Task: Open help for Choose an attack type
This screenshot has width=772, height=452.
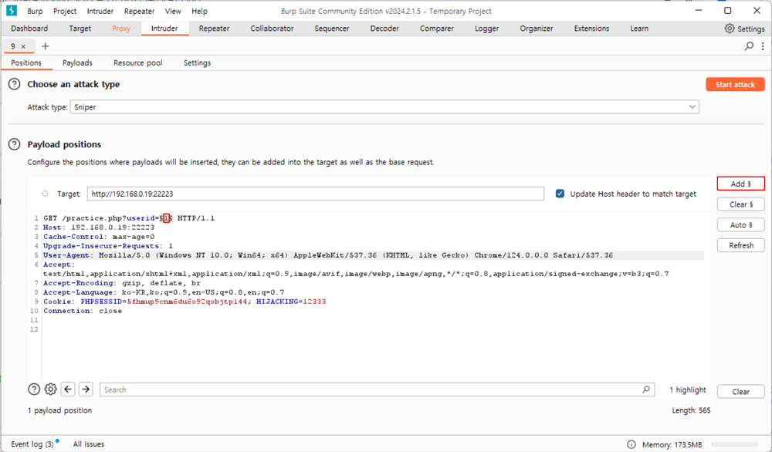Action: pos(14,84)
